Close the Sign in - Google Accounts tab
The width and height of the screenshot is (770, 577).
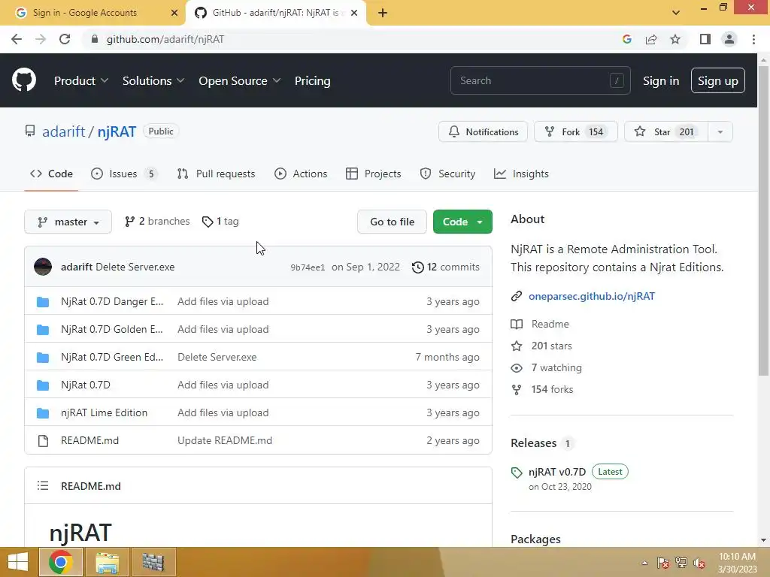174,13
